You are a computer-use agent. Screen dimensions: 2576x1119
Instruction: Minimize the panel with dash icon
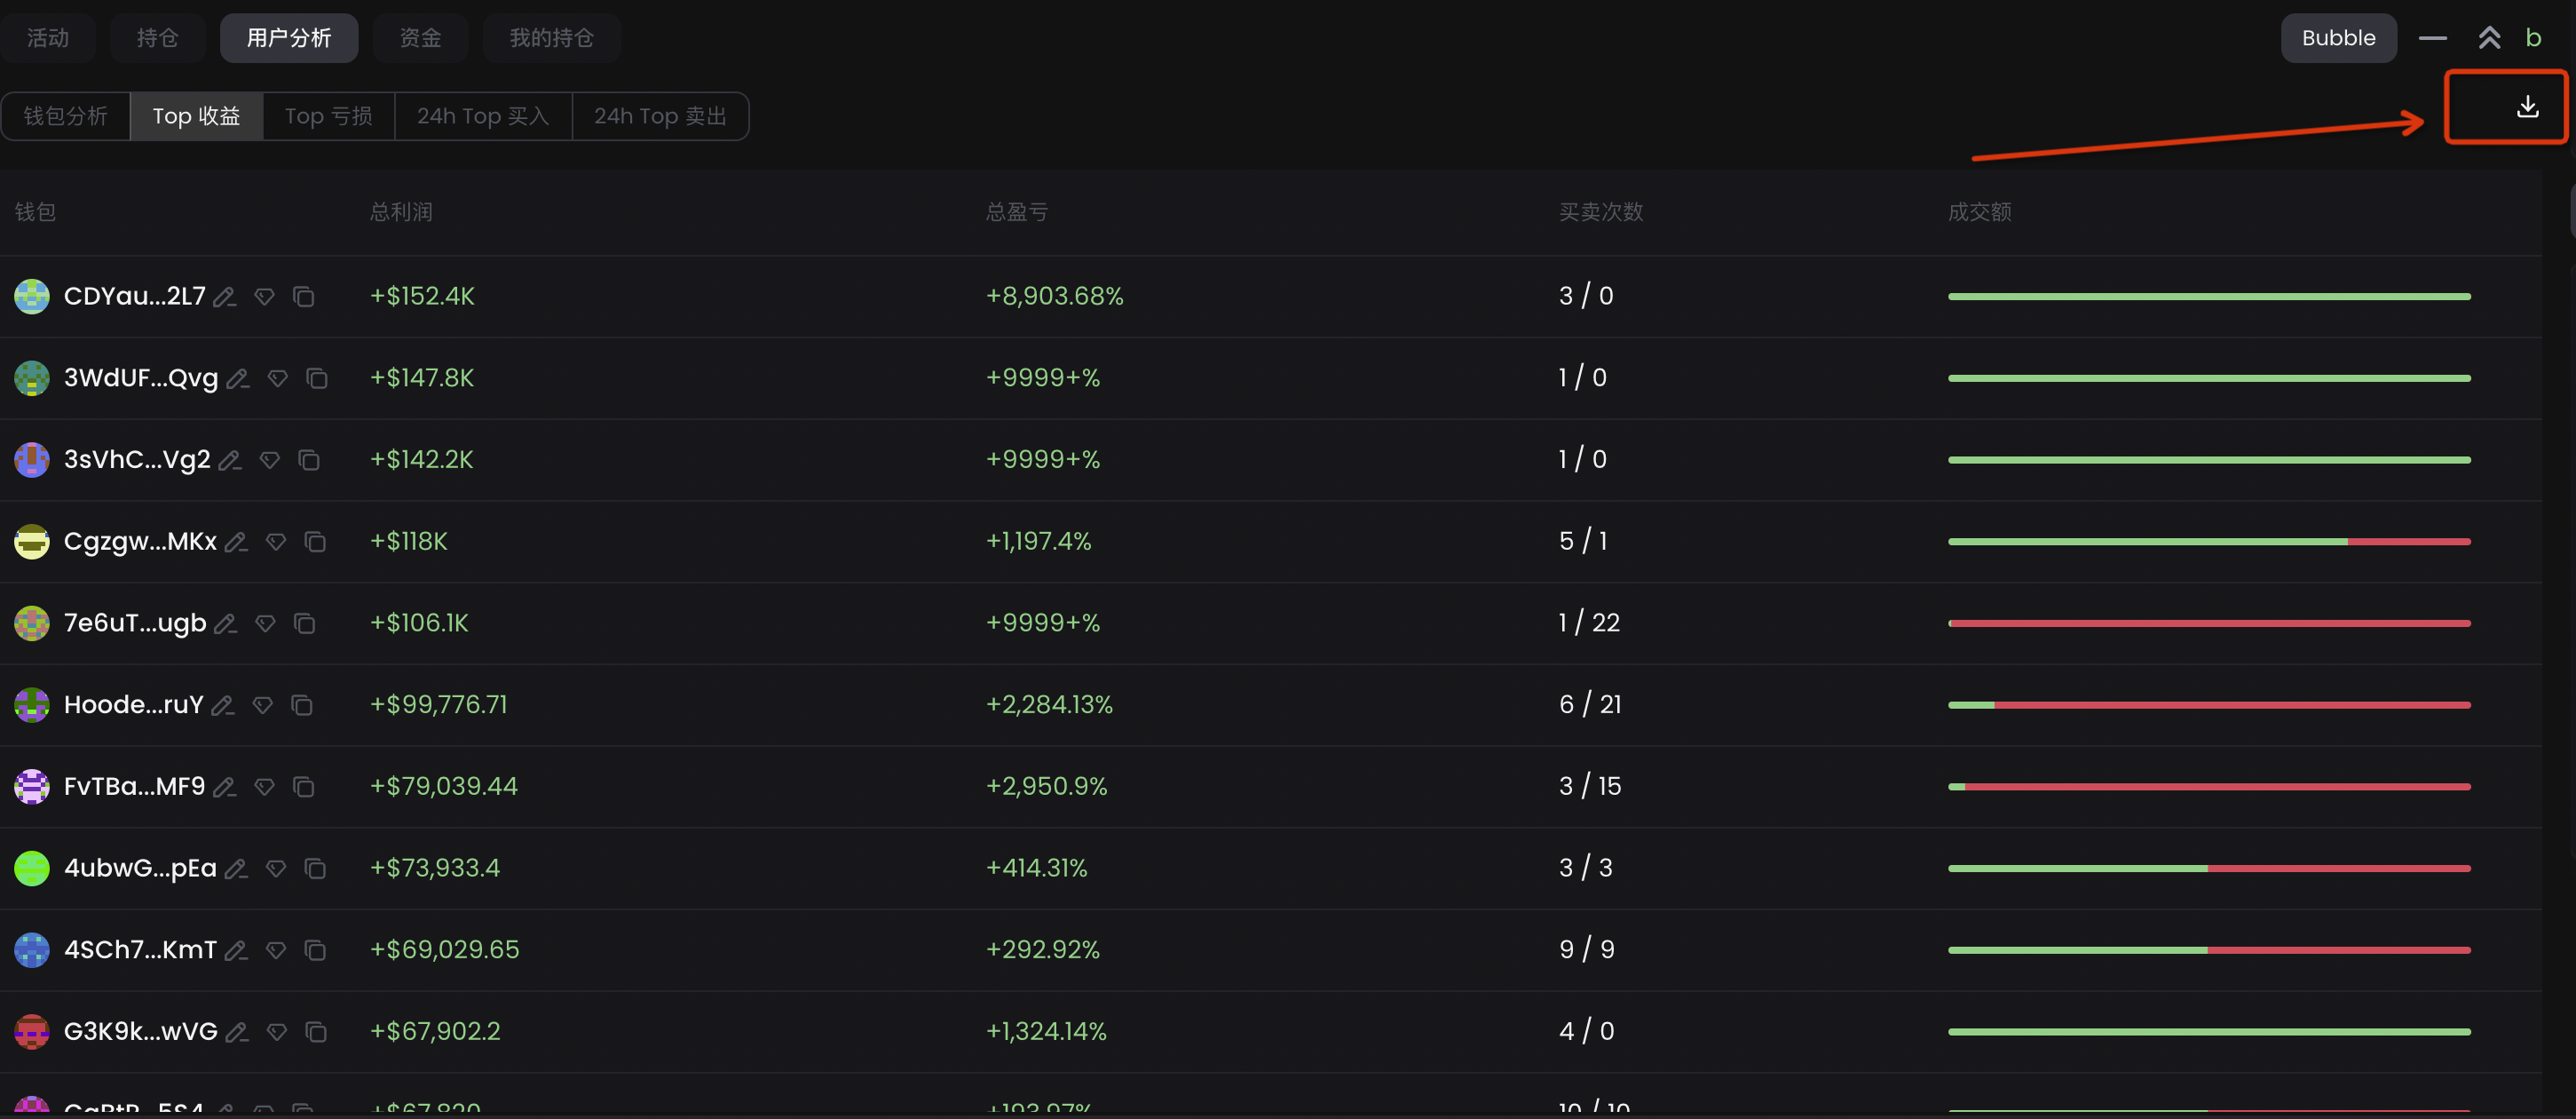pos(2432,38)
